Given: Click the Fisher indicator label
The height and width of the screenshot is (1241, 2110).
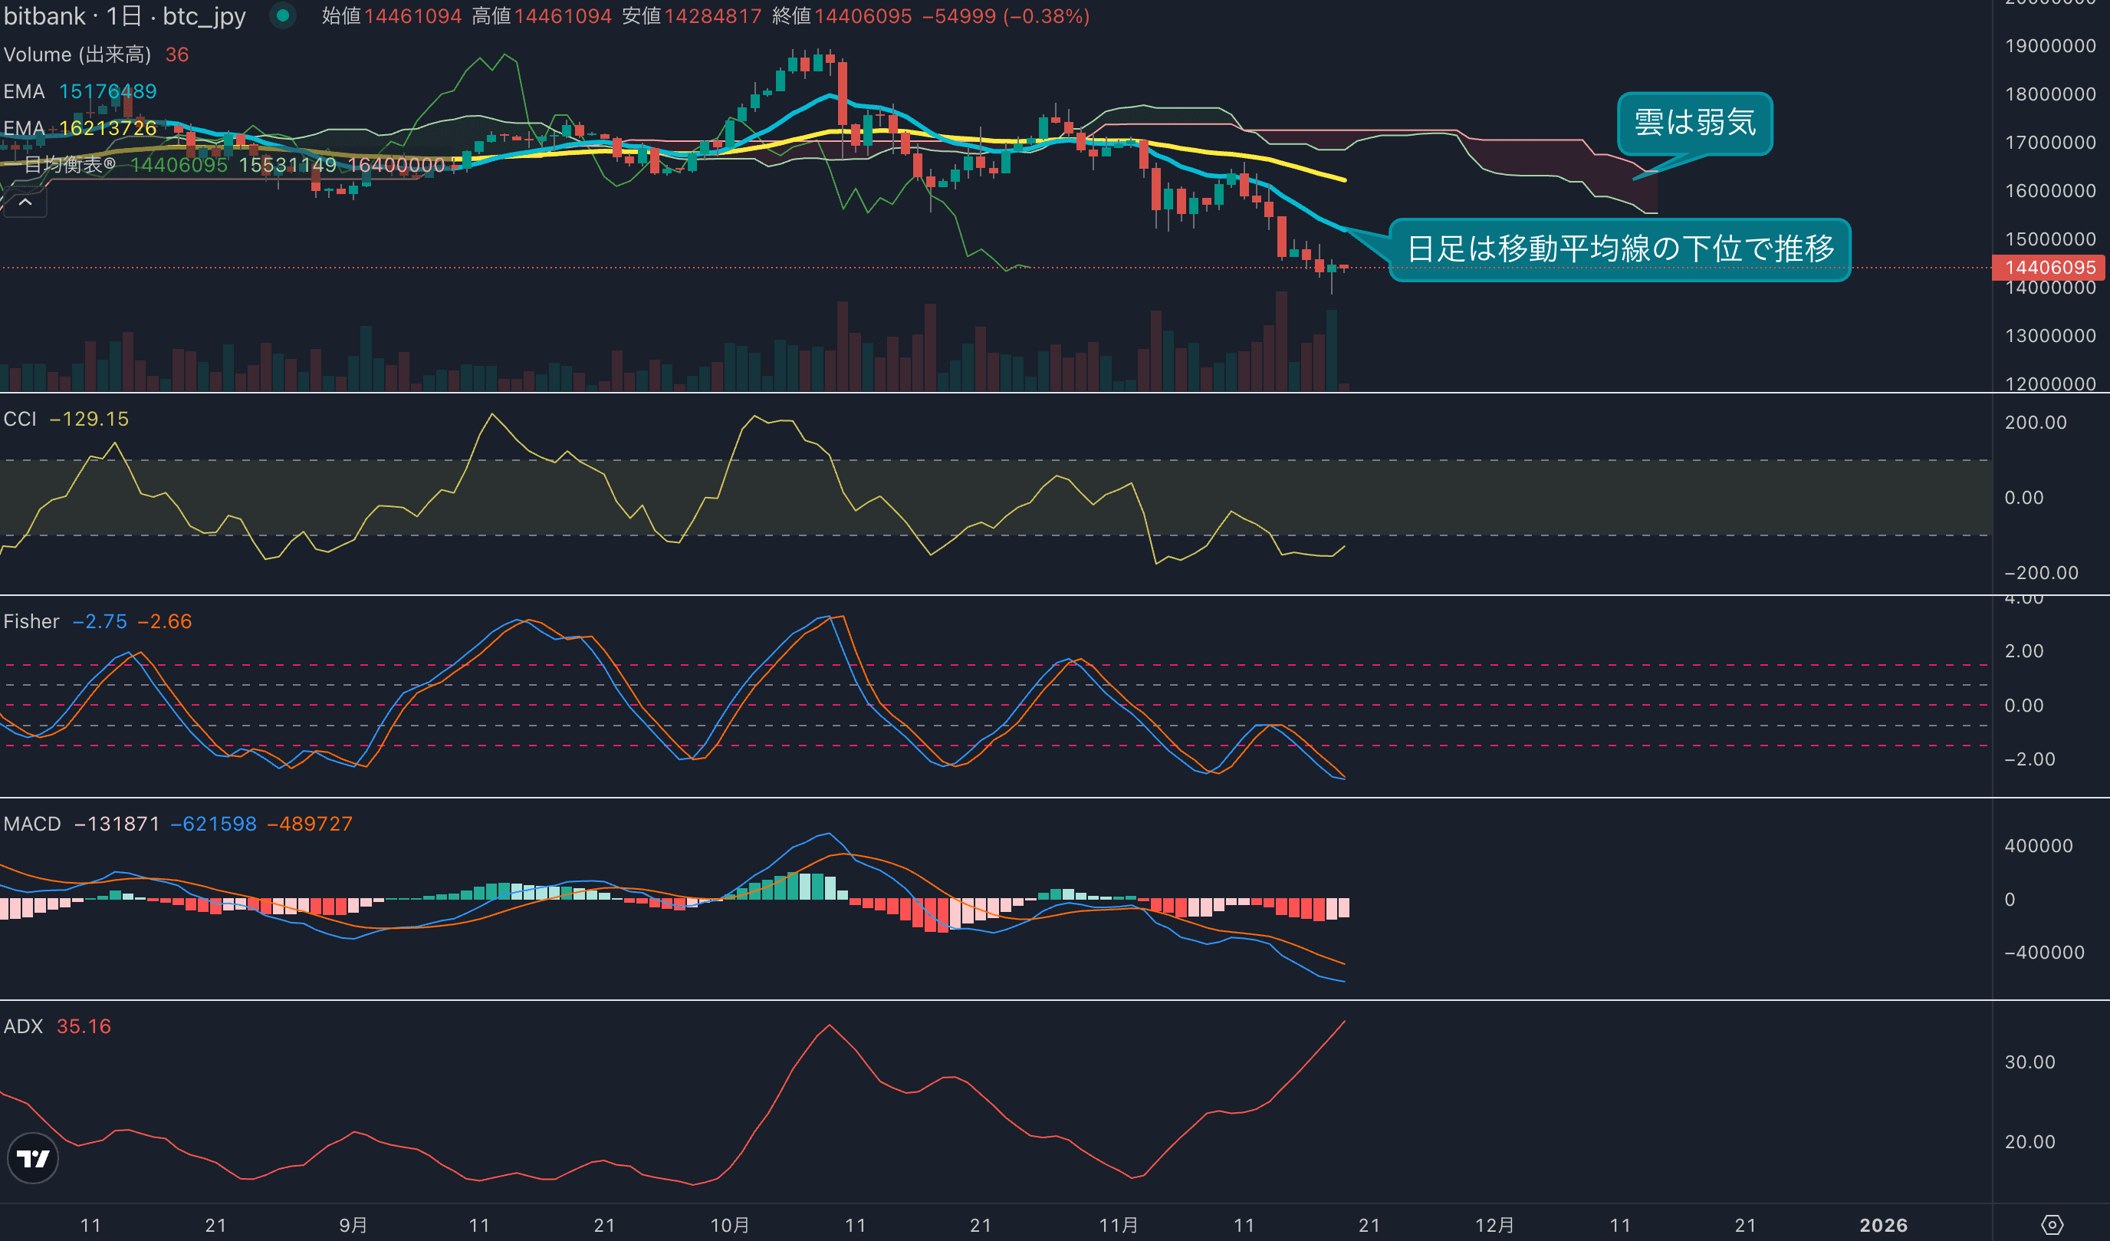Looking at the screenshot, I should [x=31, y=621].
